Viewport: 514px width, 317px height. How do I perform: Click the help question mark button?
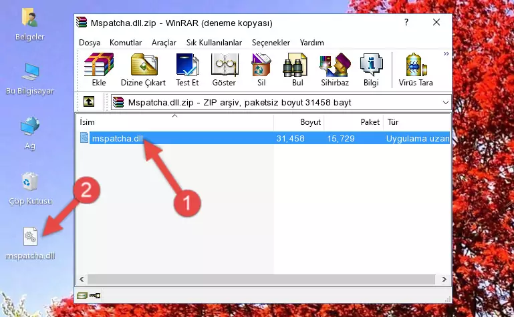tap(406, 22)
